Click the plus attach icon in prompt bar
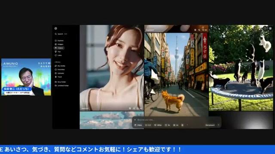The height and width of the screenshot is (154, 275). (135, 120)
